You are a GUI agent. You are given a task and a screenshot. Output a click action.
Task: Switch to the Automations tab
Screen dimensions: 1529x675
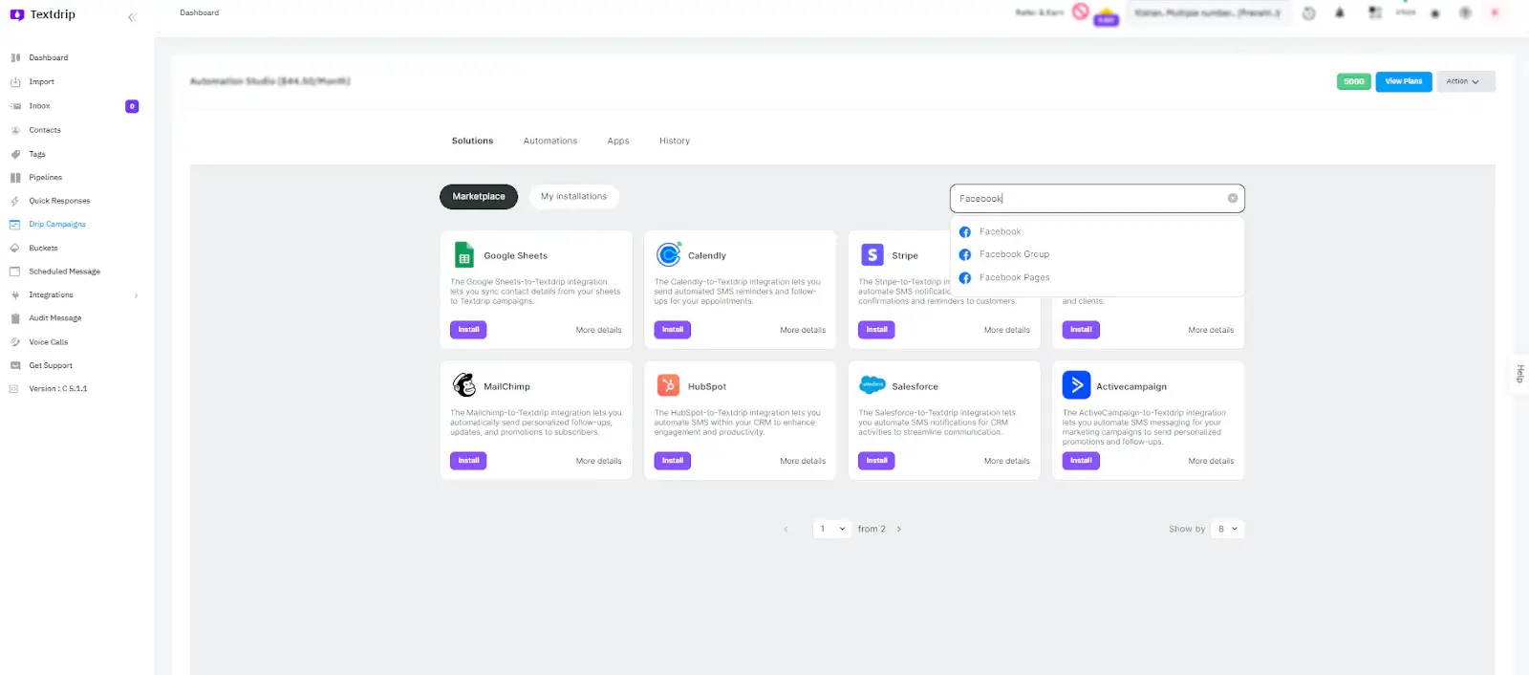(x=550, y=142)
